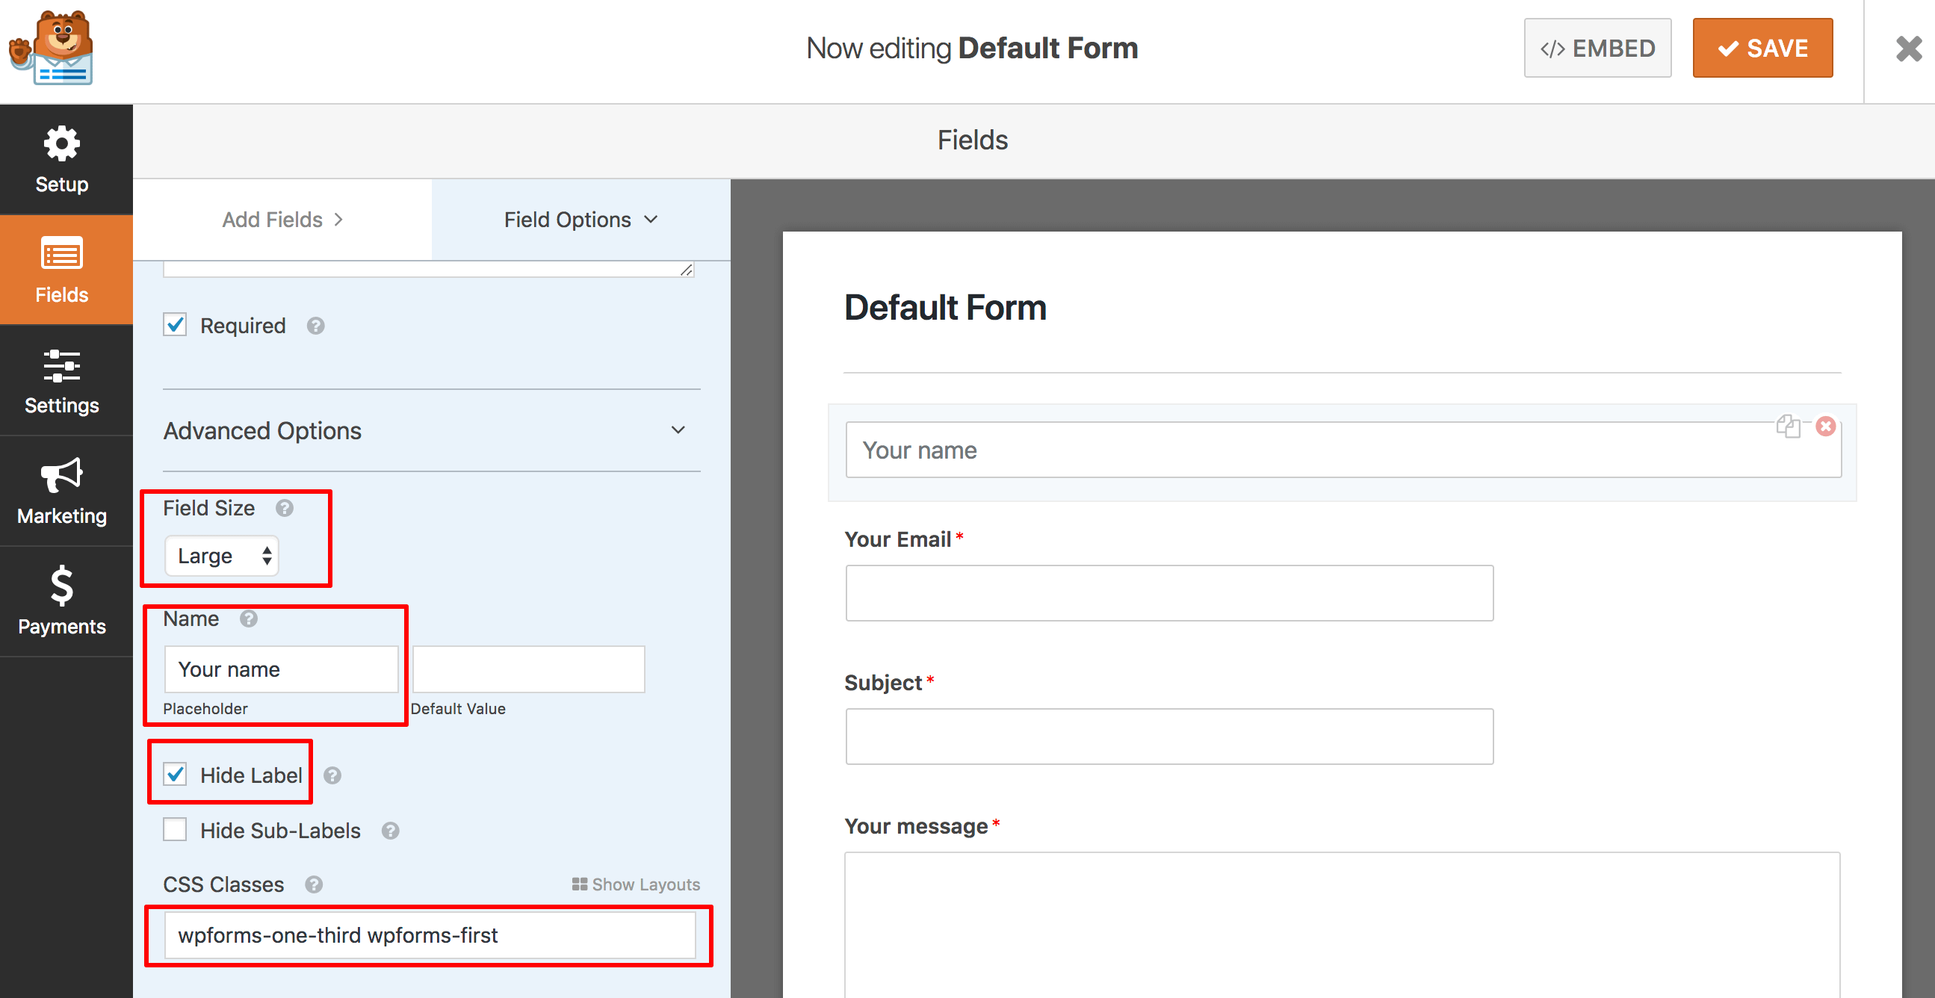This screenshot has height=998, width=1935.
Task: Click the CSS Classes input field
Action: (x=430, y=935)
